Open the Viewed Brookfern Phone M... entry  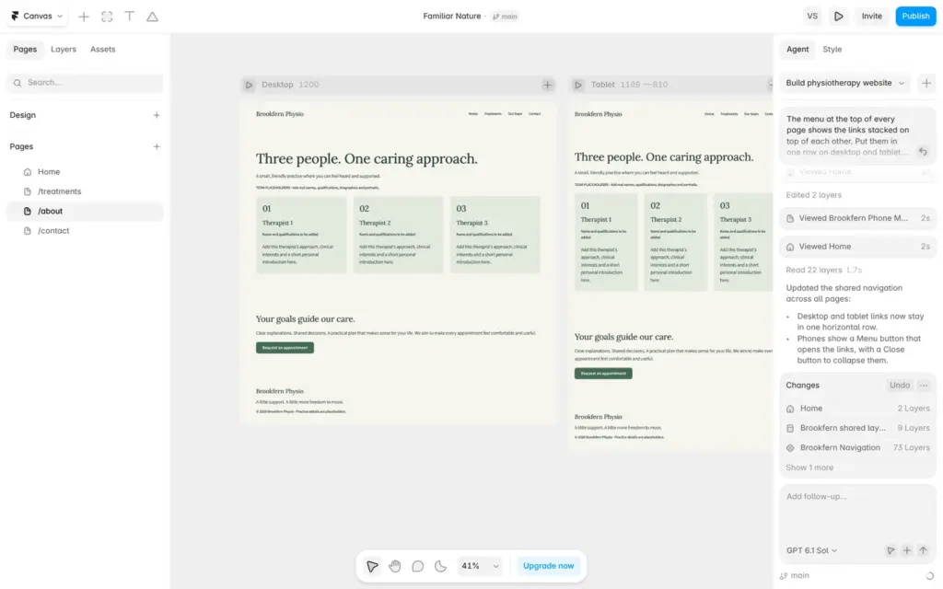(858, 218)
